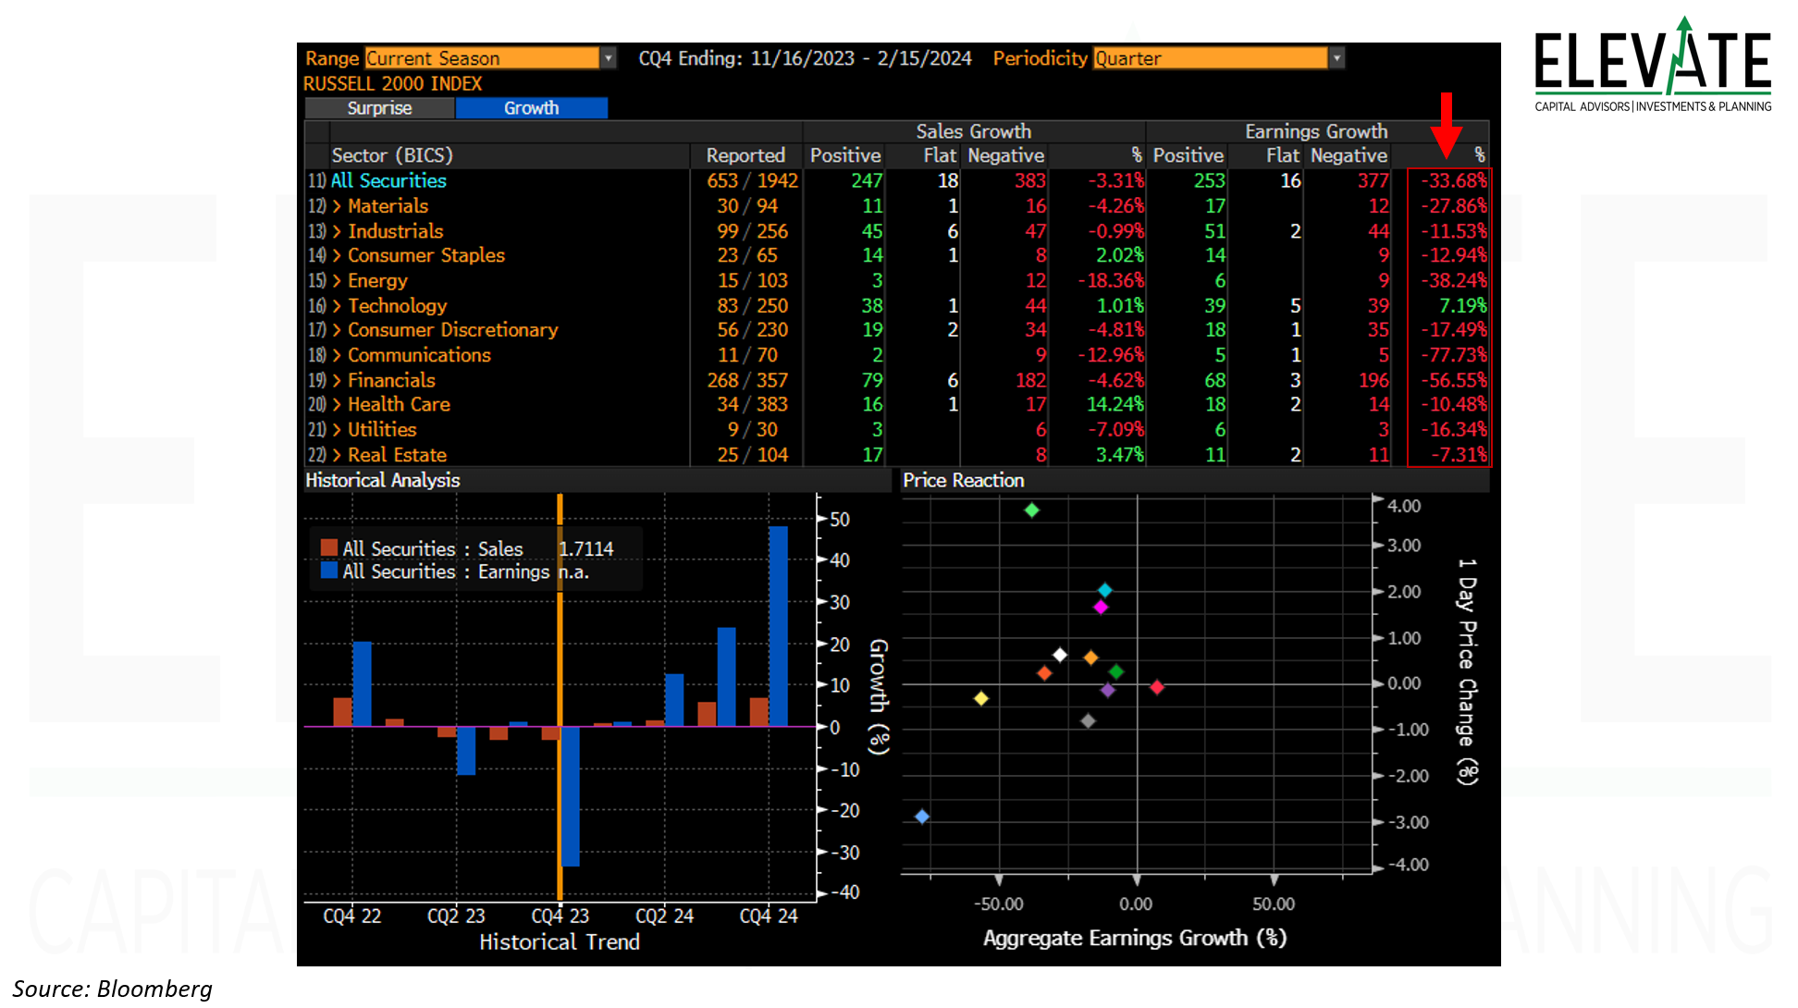The image size is (1798, 1008).
Task: Click the gray diamond in Price Reaction chart
Action: [1088, 720]
